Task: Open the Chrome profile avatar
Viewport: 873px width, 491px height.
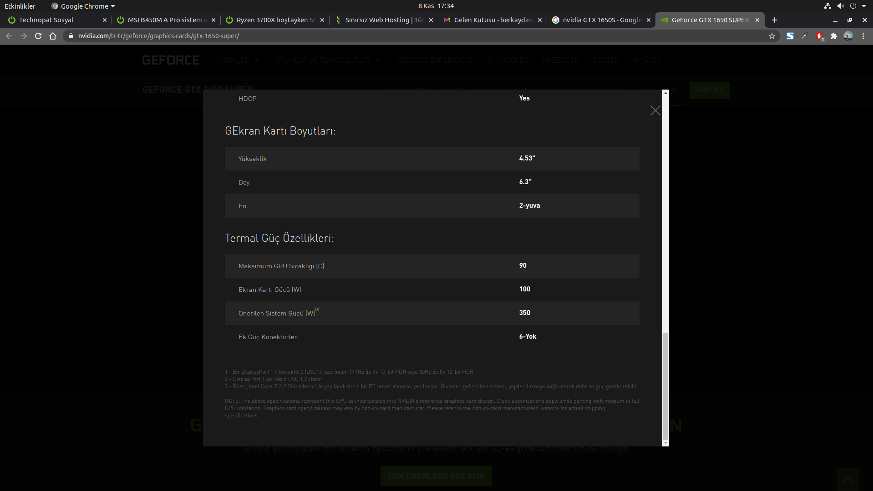Action: coord(848,36)
